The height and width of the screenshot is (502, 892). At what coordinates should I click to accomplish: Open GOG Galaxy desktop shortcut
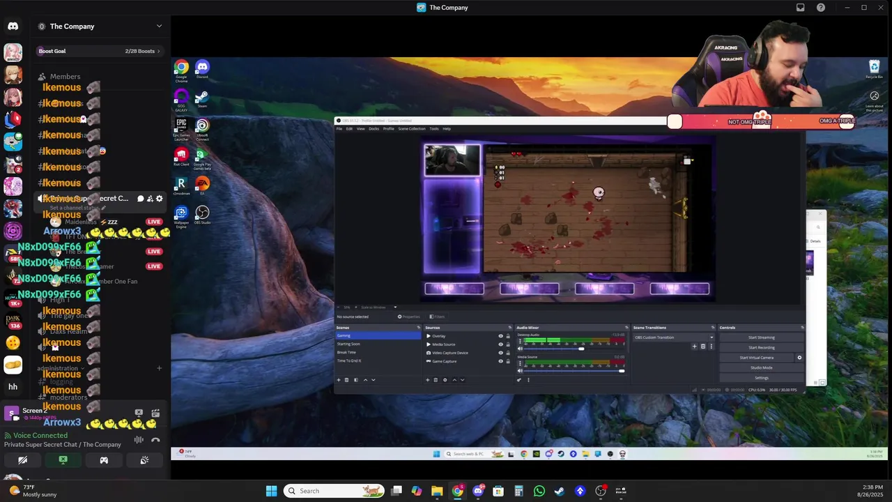[x=181, y=100]
